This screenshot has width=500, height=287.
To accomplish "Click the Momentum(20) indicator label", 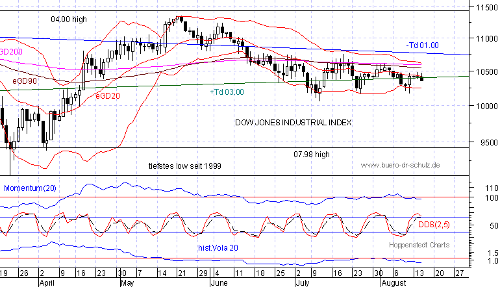I will pyautogui.click(x=30, y=188).
